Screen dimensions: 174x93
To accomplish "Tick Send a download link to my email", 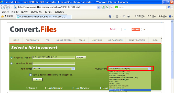I will pos(30,75).
